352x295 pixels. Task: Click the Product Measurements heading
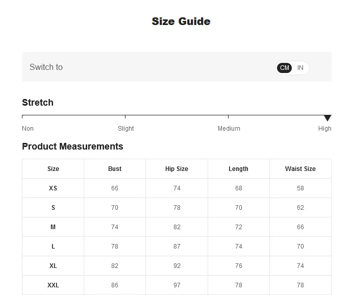[72, 146]
